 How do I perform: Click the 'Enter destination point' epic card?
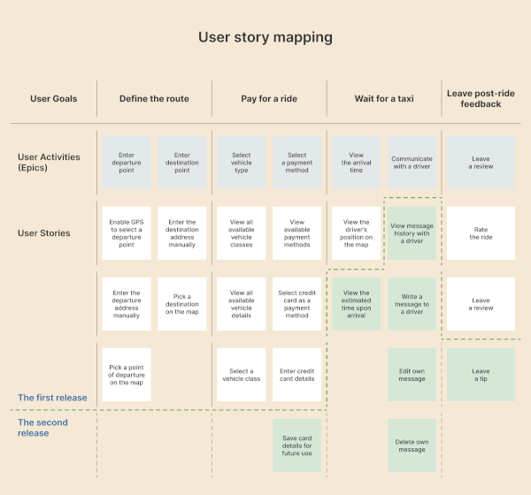click(x=182, y=163)
